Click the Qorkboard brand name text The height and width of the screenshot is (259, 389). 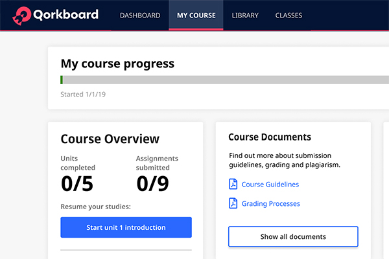pos(67,14)
